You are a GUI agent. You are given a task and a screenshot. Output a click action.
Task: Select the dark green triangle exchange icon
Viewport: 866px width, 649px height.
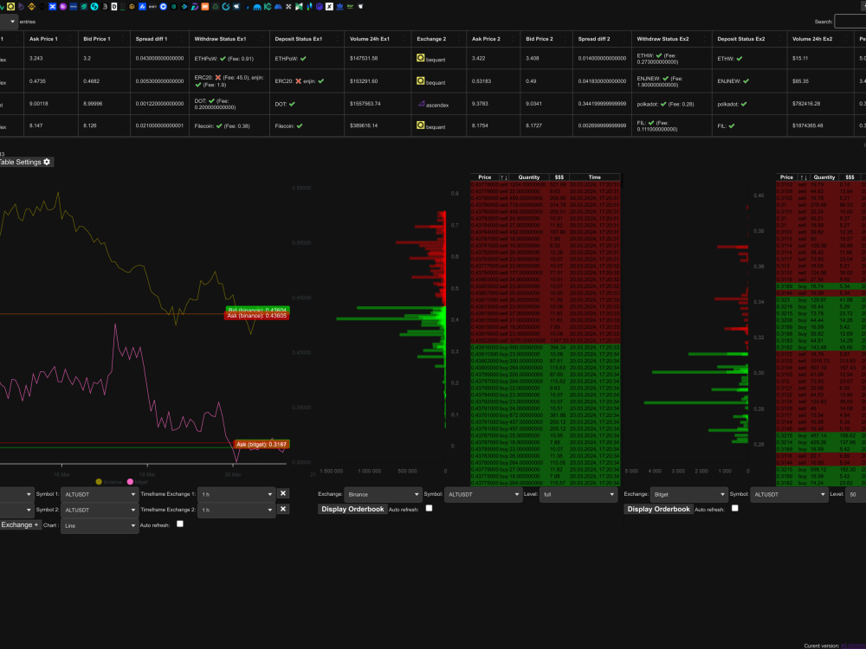(216, 7)
